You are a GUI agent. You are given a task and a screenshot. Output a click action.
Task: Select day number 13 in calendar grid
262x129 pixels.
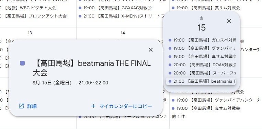tap(30, 33)
